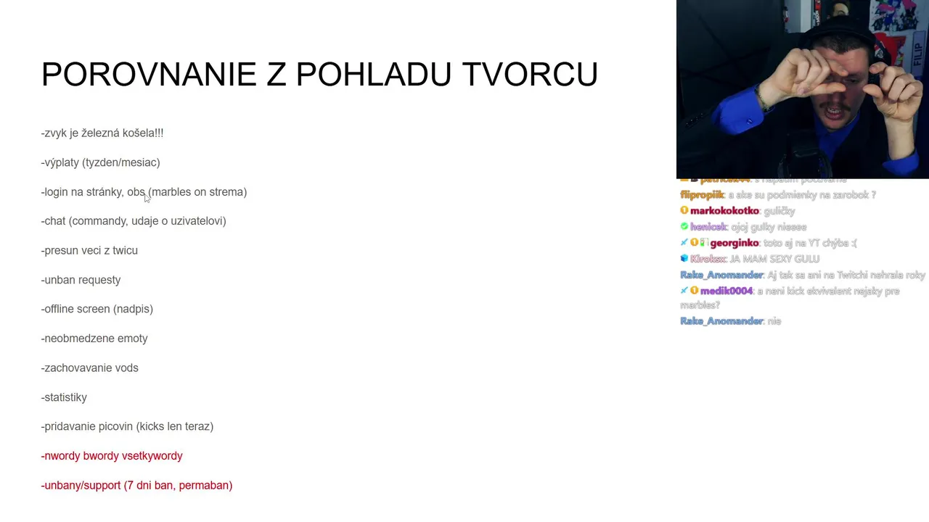Click red '-unbany/support (7 dni ban, permaban)' line
The height and width of the screenshot is (522, 929).
click(x=136, y=485)
